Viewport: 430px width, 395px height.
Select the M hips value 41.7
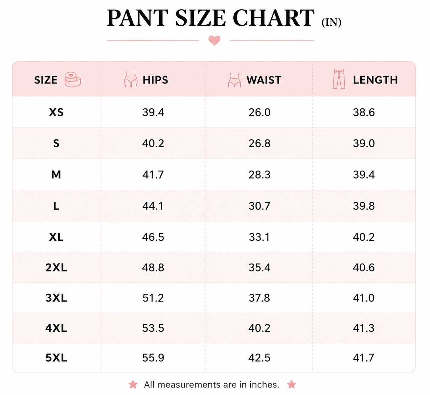[x=153, y=175]
